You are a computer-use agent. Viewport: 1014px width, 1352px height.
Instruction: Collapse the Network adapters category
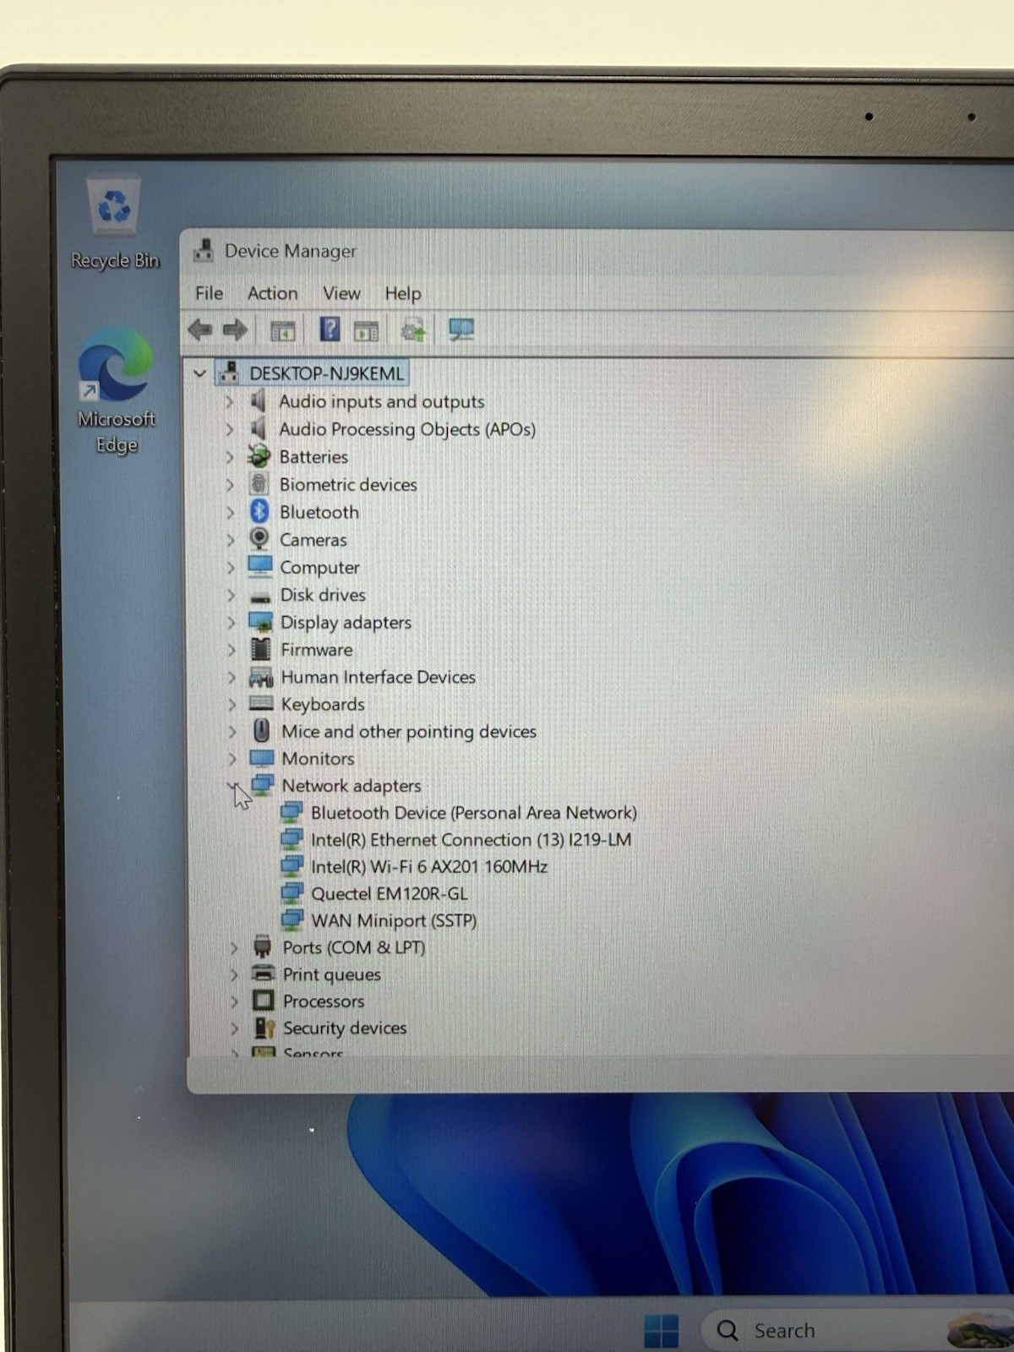[232, 786]
